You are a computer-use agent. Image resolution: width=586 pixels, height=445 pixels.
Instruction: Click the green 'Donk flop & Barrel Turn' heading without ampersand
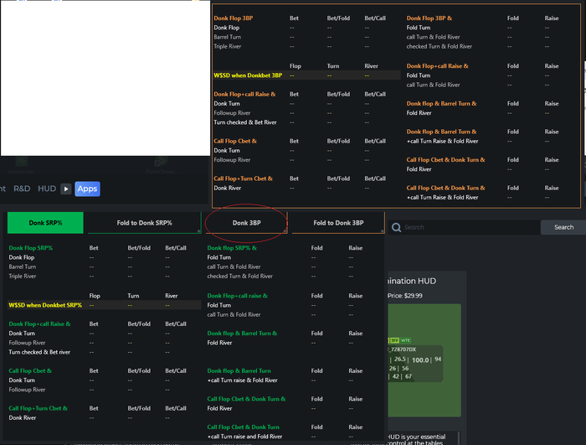[239, 371]
